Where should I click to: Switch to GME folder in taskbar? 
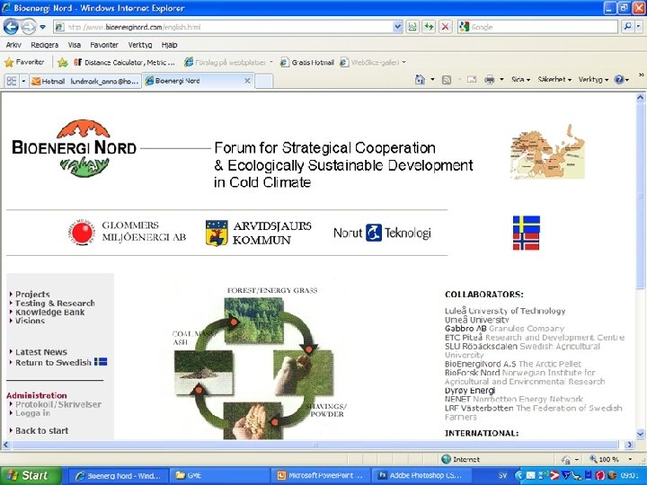[x=221, y=475]
